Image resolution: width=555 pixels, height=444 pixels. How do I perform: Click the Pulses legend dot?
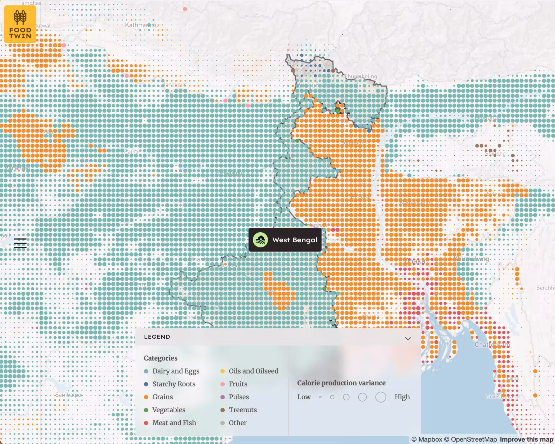(223, 397)
